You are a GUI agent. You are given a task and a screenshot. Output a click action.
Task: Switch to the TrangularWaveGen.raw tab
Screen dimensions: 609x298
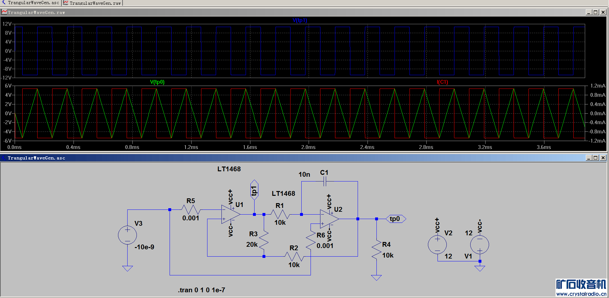click(x=92, y=3)
